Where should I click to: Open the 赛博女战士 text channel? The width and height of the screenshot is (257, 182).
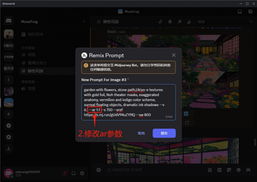pos(37,63)
